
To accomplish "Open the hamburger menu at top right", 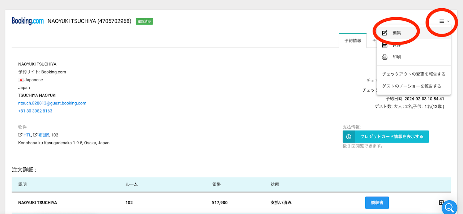I will [444, 21].
